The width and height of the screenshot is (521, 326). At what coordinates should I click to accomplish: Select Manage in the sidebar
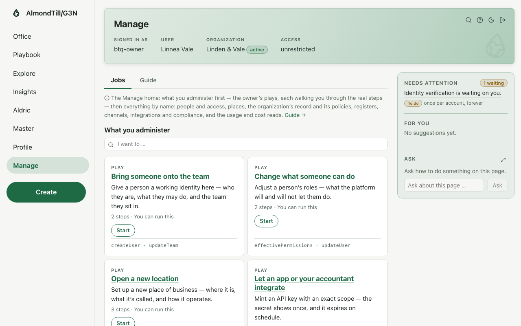coord(48,165)
